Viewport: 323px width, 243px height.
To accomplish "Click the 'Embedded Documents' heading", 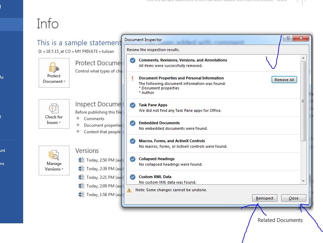I will pos(159,123).
